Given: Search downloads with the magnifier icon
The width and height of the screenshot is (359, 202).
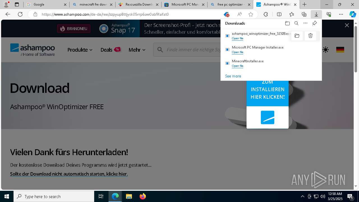Looking at the screenshot, I should [x=296, y=23].
